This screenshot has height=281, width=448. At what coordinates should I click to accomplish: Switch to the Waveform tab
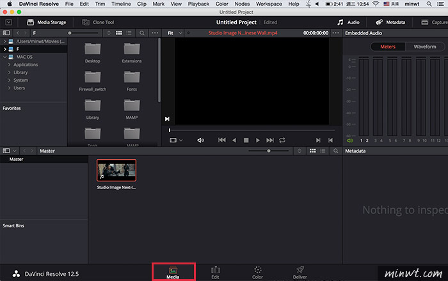(x=425, y=47)
